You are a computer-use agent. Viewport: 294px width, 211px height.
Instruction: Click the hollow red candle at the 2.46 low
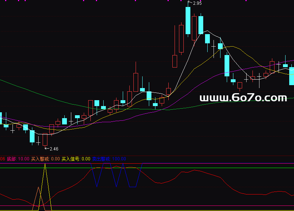45,139
